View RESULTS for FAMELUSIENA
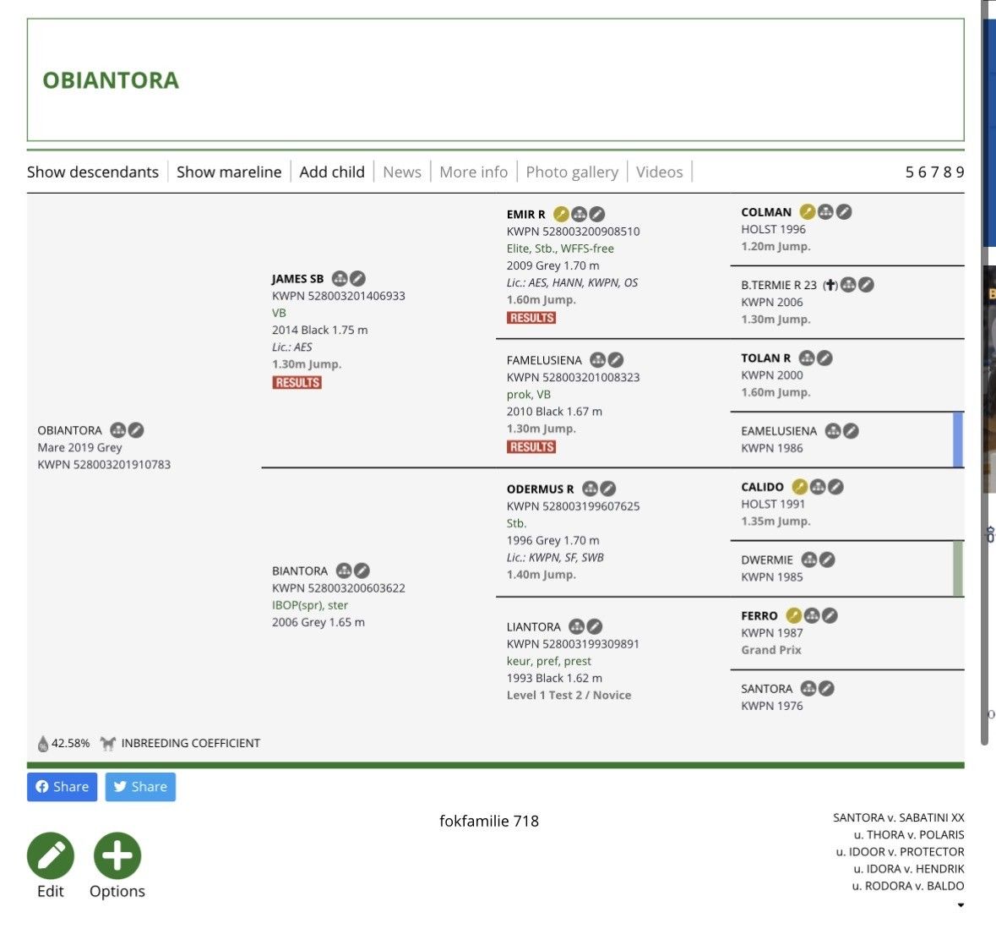996x934 pixels. pos(531,446)
